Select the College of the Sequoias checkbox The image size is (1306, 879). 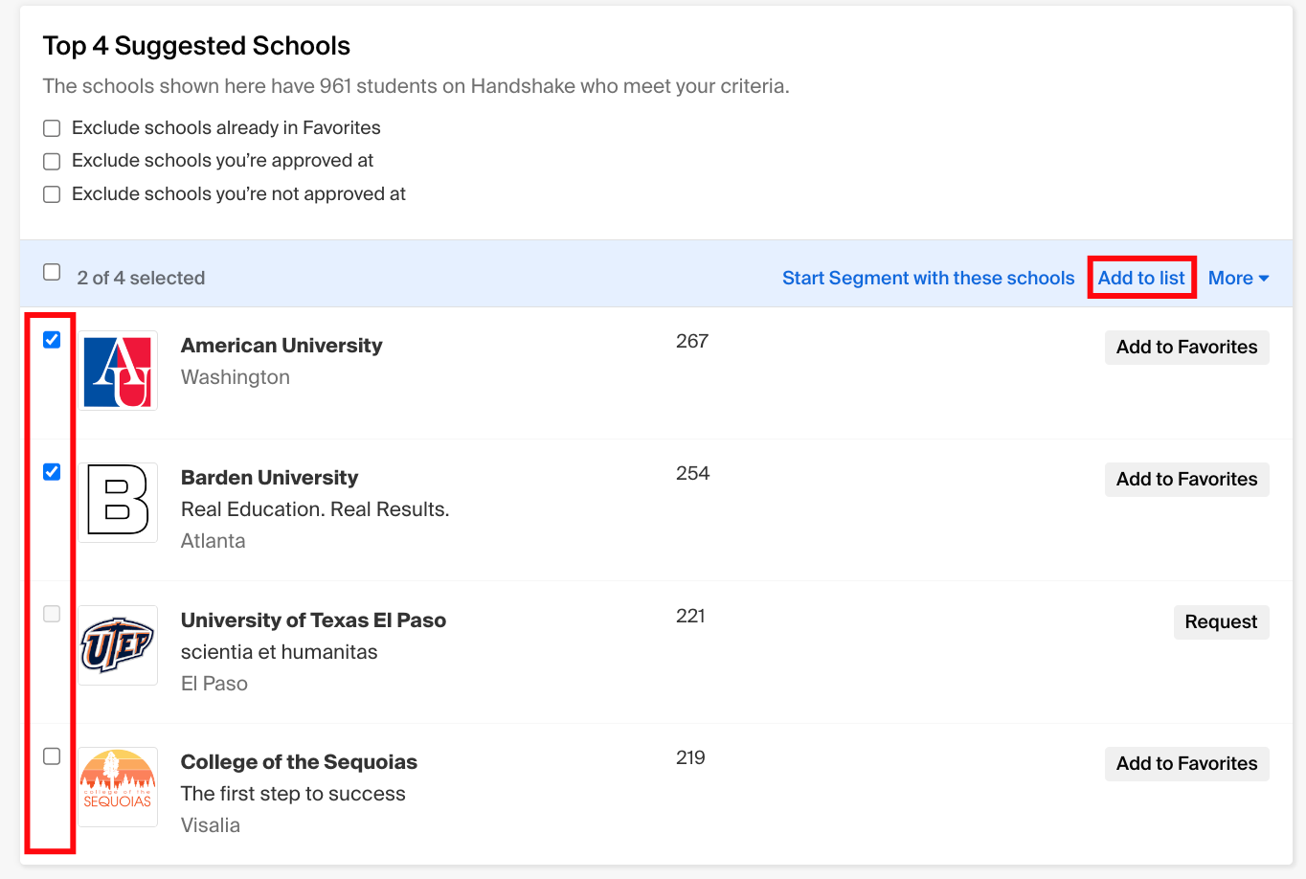52,756
